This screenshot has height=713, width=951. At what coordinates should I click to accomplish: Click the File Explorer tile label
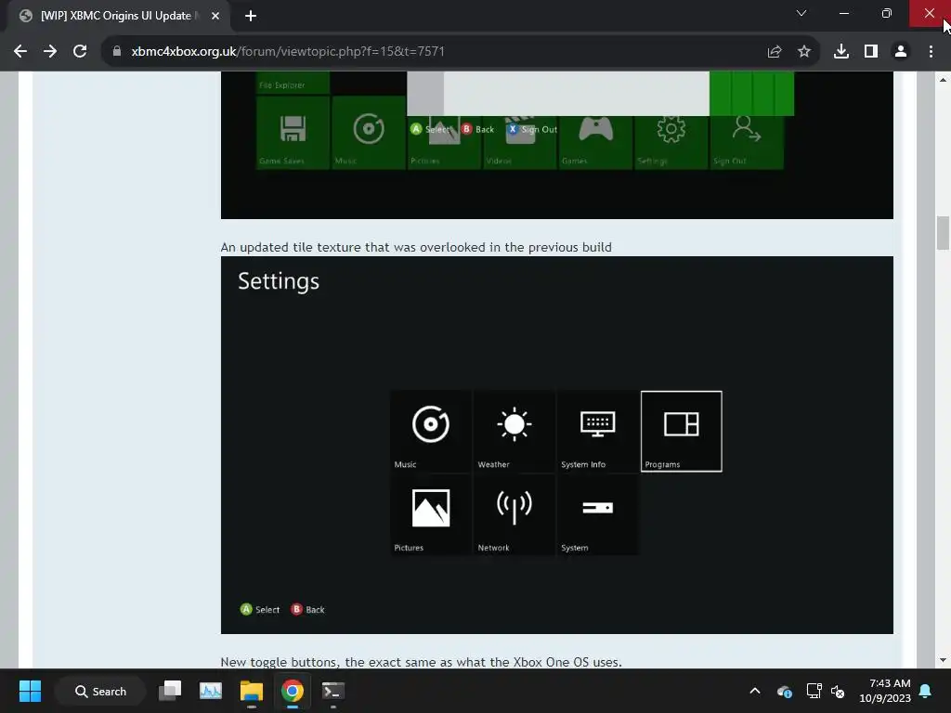coord(282,84)
